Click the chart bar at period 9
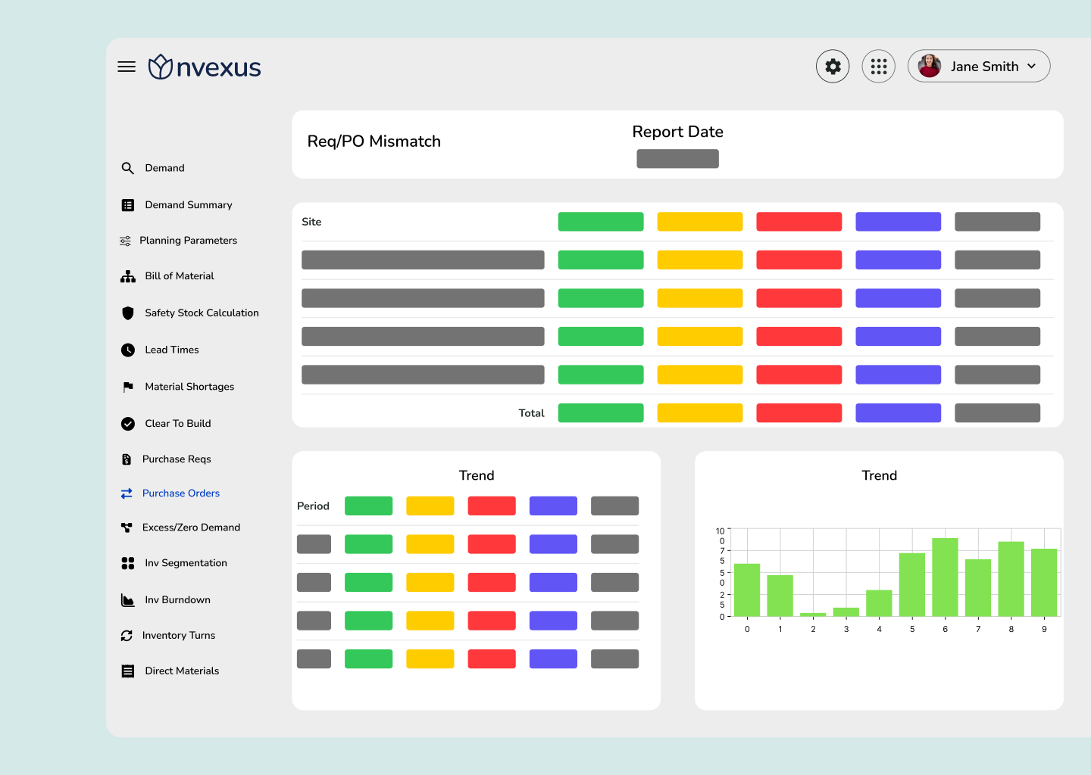The height and width of the screenshot is (775, 1091). coord(1044,583)
